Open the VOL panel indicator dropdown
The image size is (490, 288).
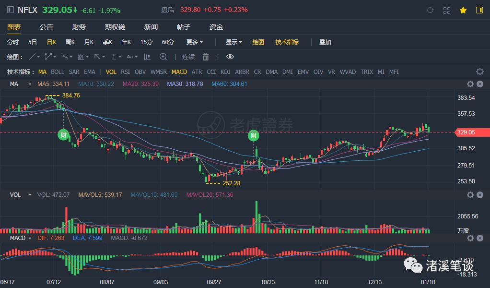30,195
